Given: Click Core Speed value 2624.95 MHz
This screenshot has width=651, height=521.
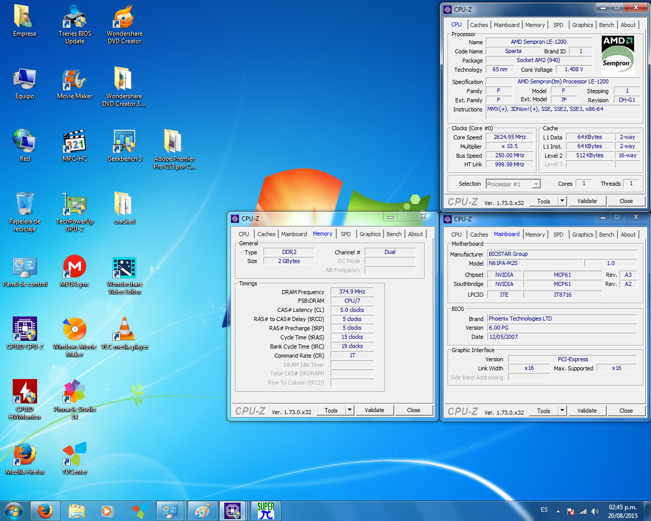Looking at the screenshot, I should (x=510, y=137).
